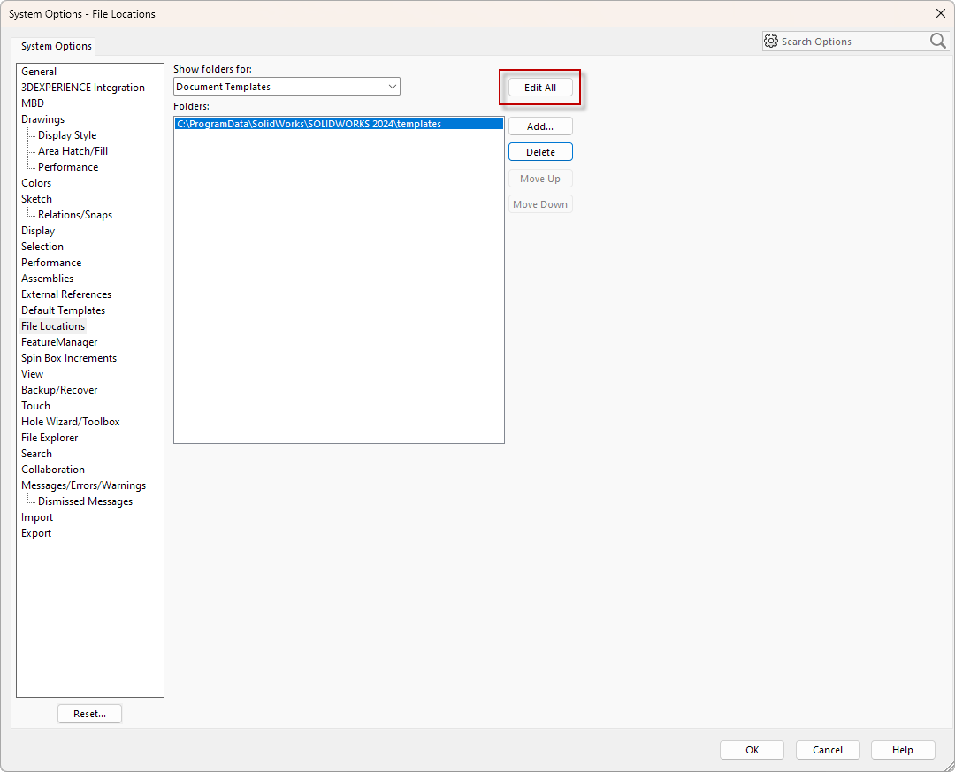955x772 pixels.
Task: Open the Colors settings page
Action: pos(36,182)
